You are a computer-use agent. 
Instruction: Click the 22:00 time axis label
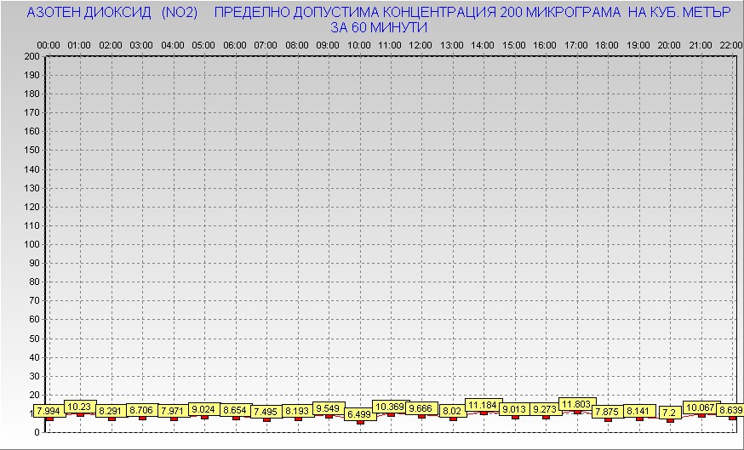tap(731, 46)
